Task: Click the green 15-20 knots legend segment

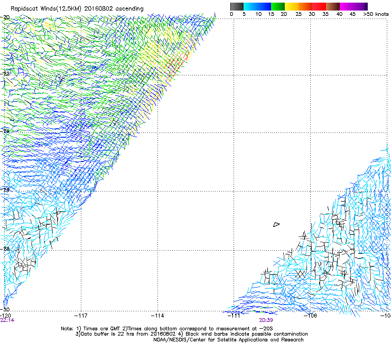Action: tap(278, 6)
